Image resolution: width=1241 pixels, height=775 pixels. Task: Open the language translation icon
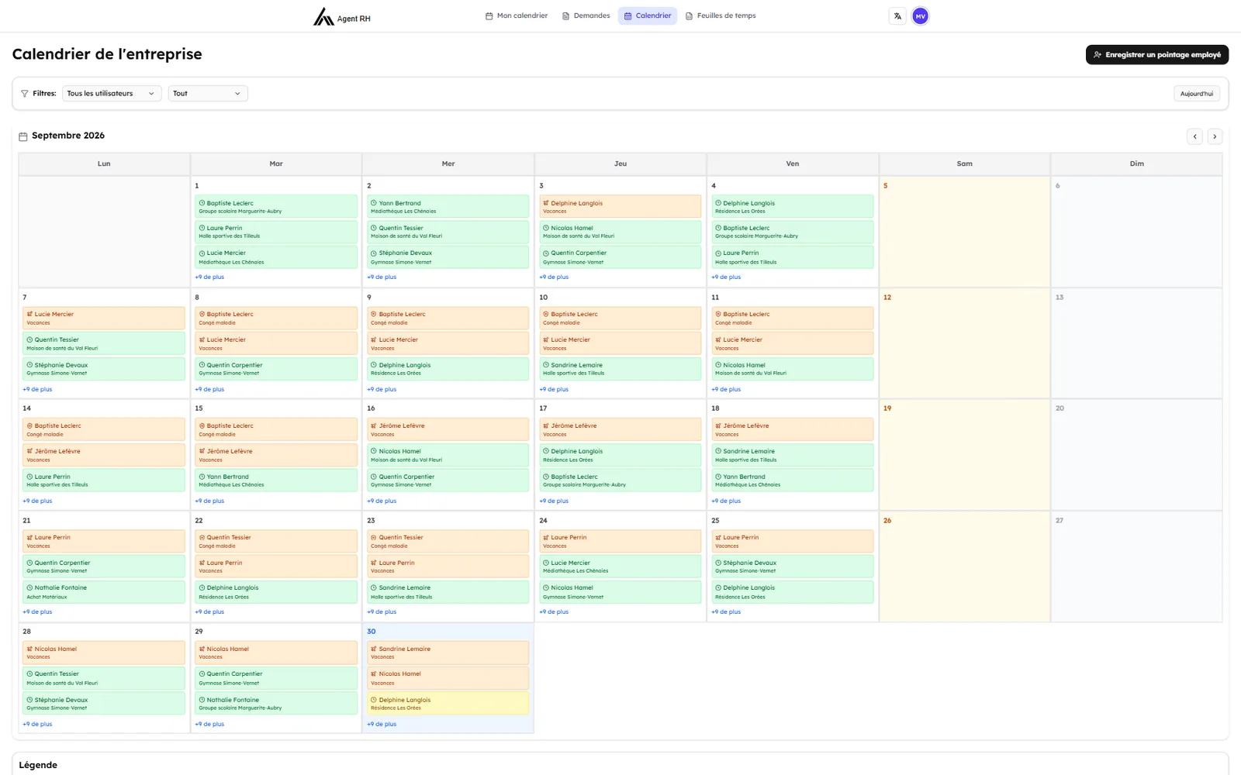(897, 16)
